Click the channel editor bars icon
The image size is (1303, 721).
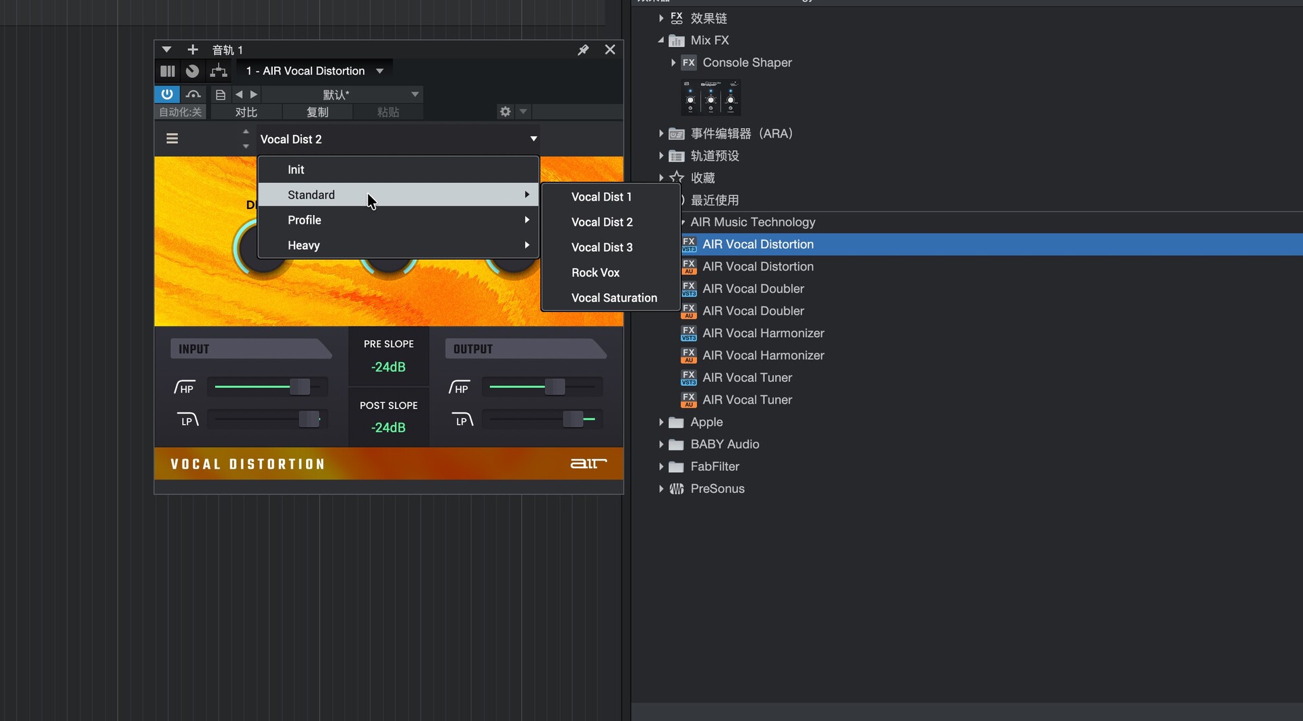(168, 71)
